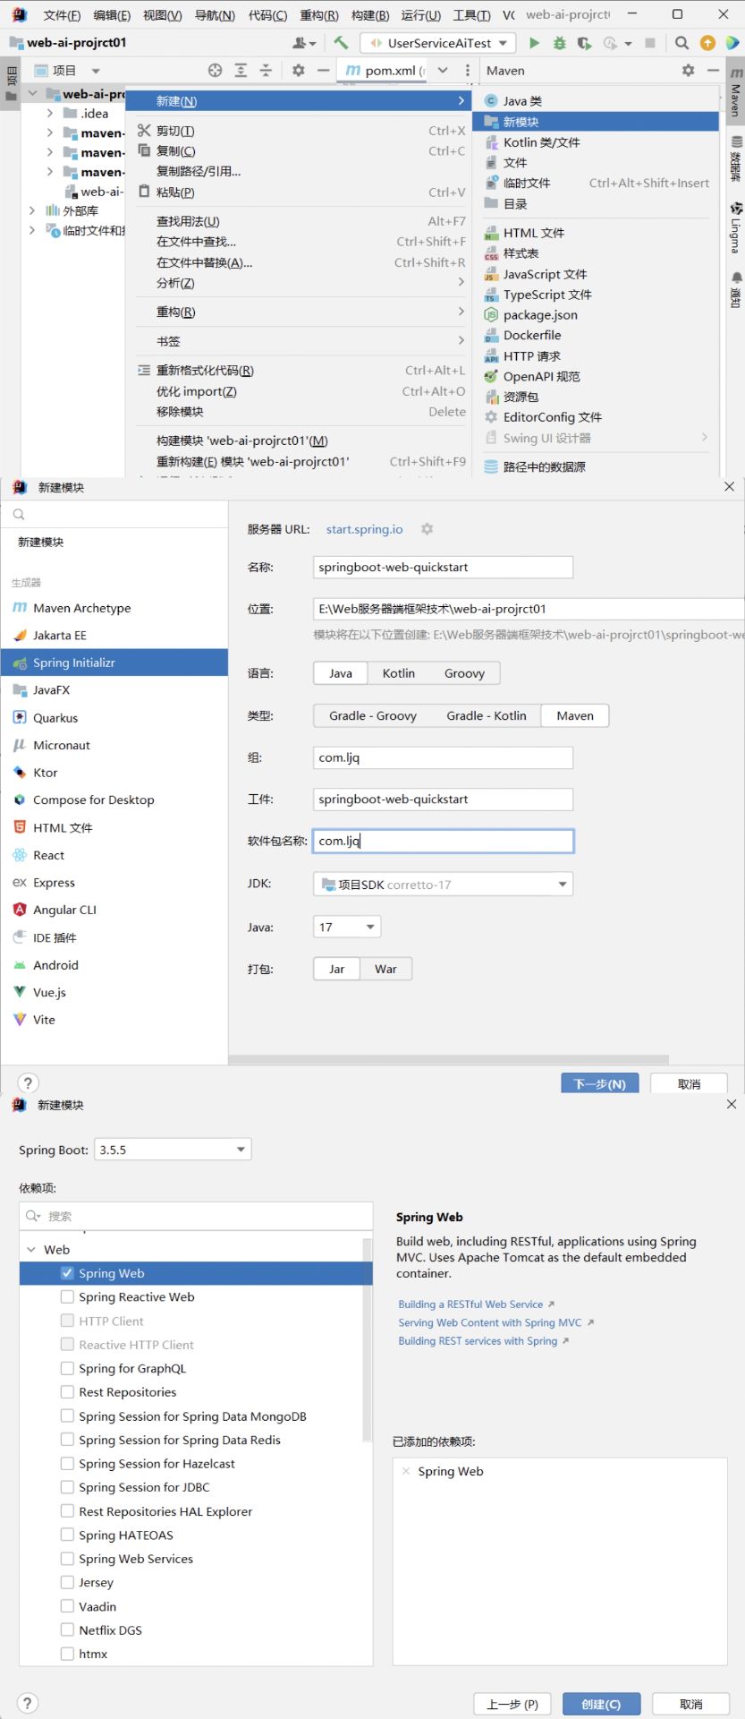Image resolution: width=745 pixels, height=1719 pixels.
Task: Choose Kotlin as the language
Action: [399, 673]
